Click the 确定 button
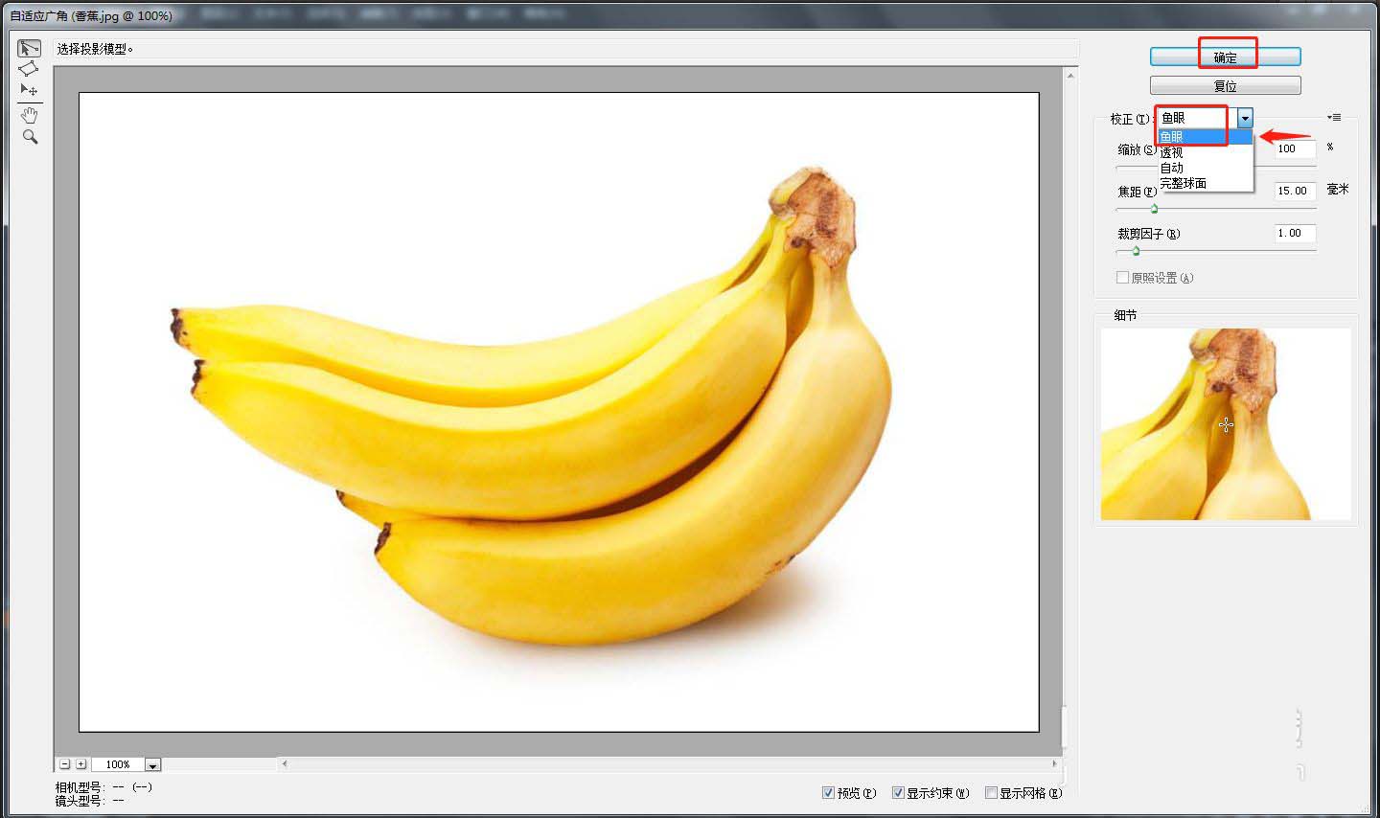 click(x=1225, y=57)
